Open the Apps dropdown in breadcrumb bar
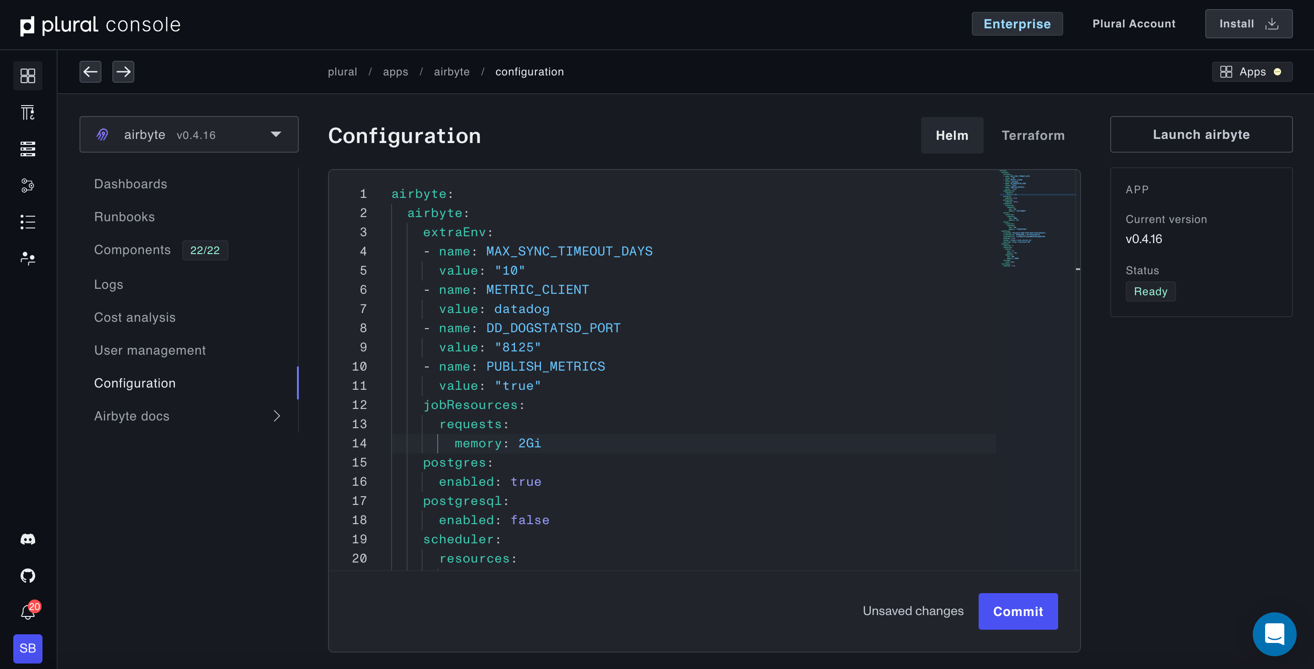Image resolution: width=1314 pixels, height=669 pixels. point(1251,72)
